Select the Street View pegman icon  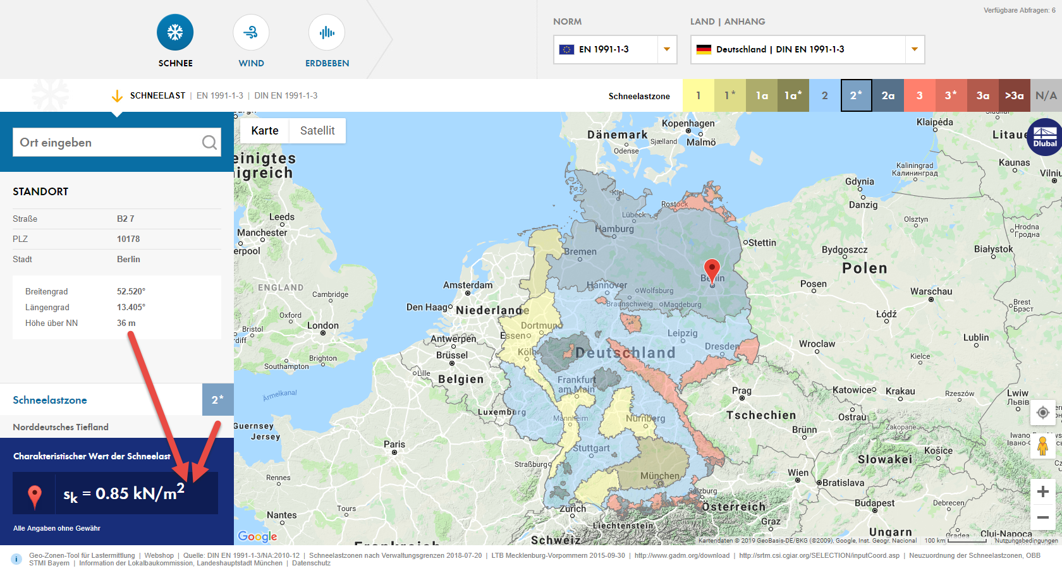pos(1043,446)
